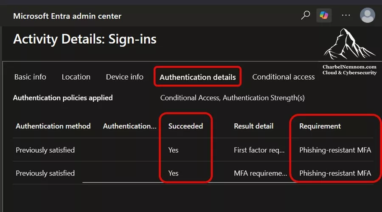The image size is (382, 212).
Task: Click Yes in the MFA requirement row
Action: pyautogui.click(x=173, y=173)
